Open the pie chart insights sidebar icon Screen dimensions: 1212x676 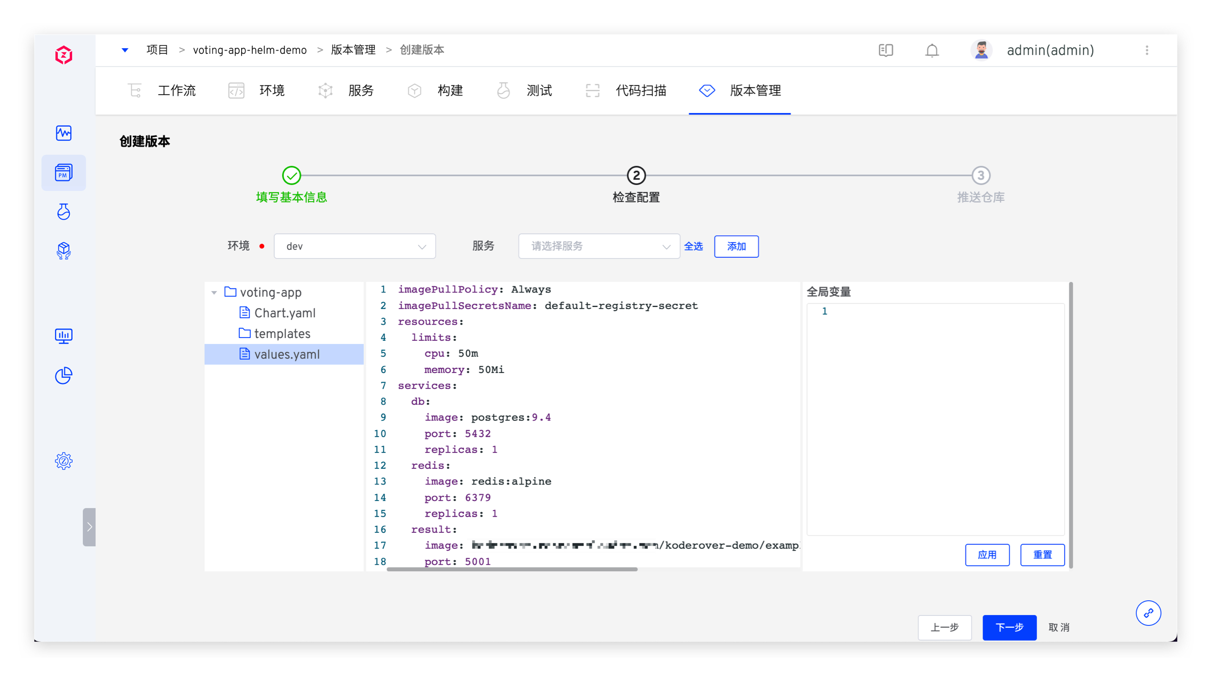(63, 375)
